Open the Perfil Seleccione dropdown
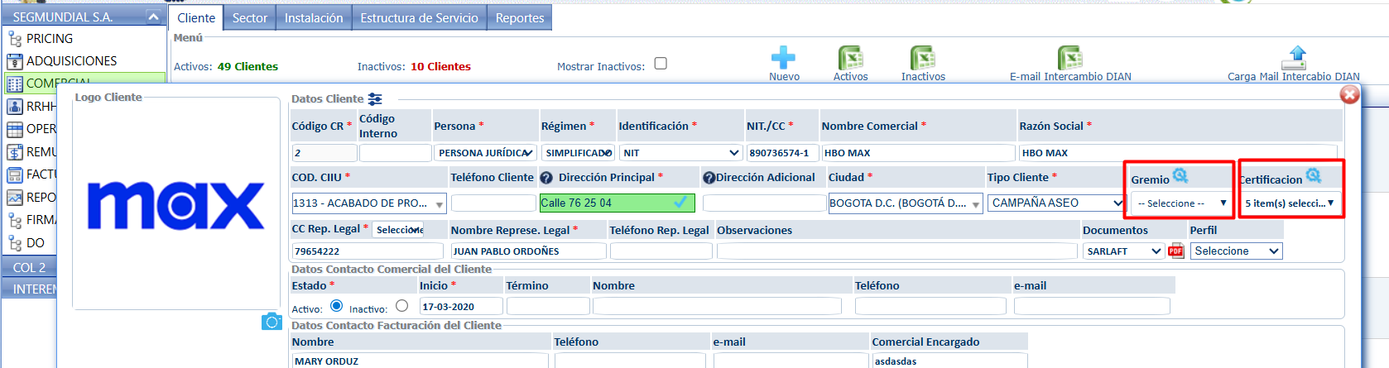Screen dimensions: 1389x368 1236,251
